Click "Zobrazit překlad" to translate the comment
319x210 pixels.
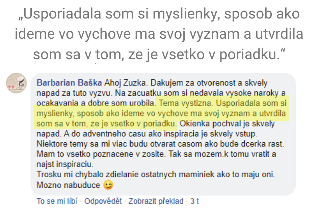click(156, 201)
